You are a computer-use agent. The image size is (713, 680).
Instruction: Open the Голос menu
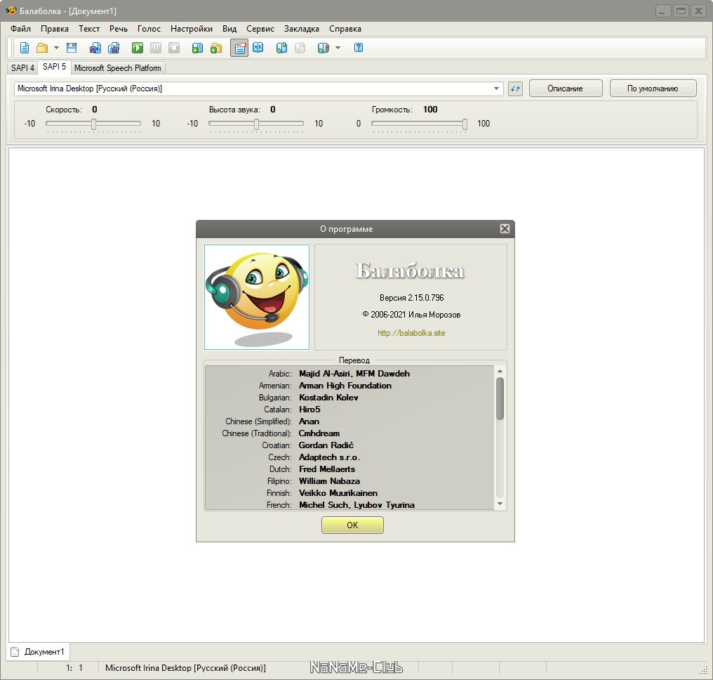(149, 29)
